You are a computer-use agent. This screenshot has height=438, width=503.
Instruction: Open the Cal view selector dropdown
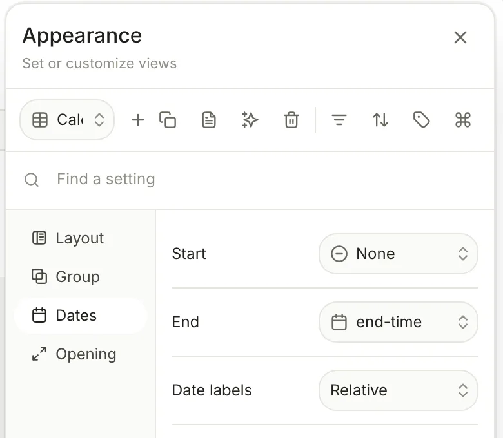pos(67,120)
